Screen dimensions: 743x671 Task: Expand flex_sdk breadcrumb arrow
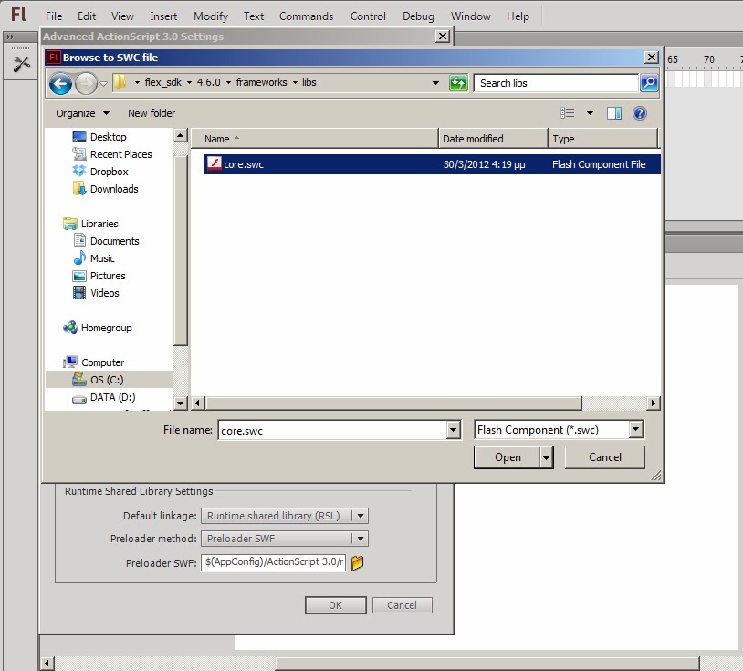click(189, 82)
